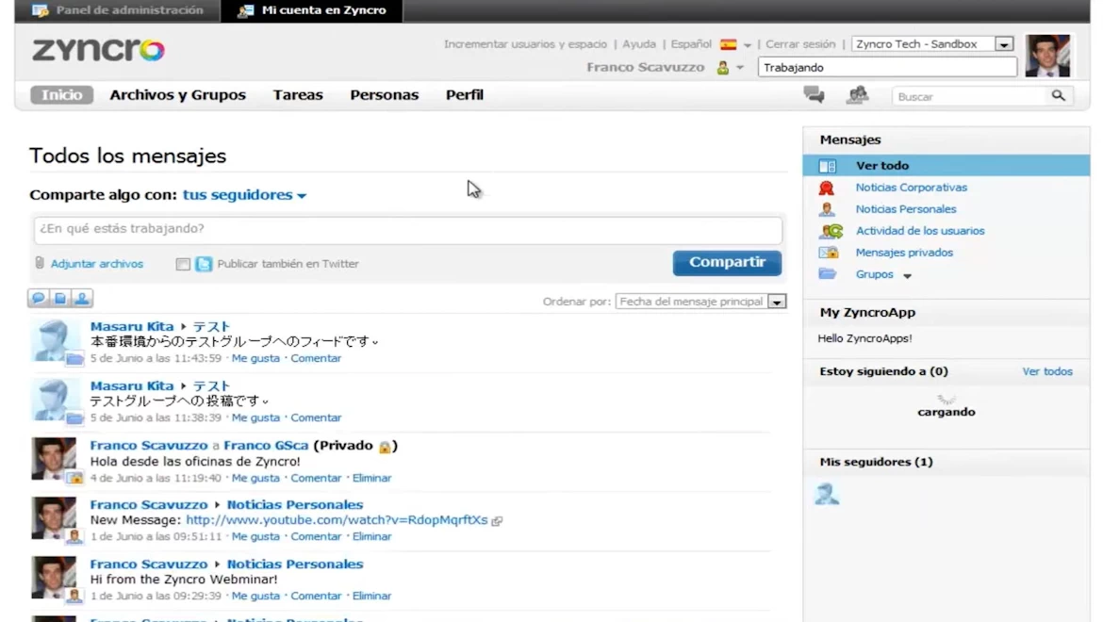Screen dimensions: 1103x622
Task: Expand the user status dropdown arrow
Action: pos(739,68)
